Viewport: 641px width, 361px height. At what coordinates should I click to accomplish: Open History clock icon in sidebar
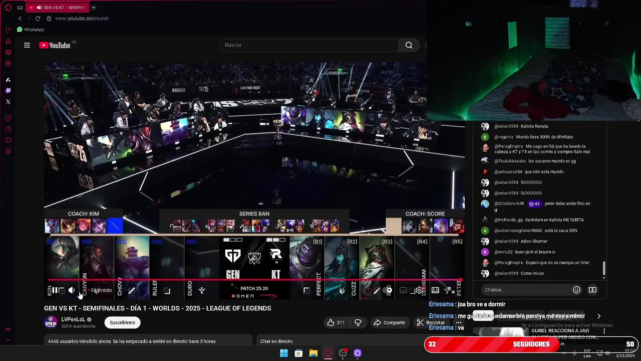[x=8, y=129]
